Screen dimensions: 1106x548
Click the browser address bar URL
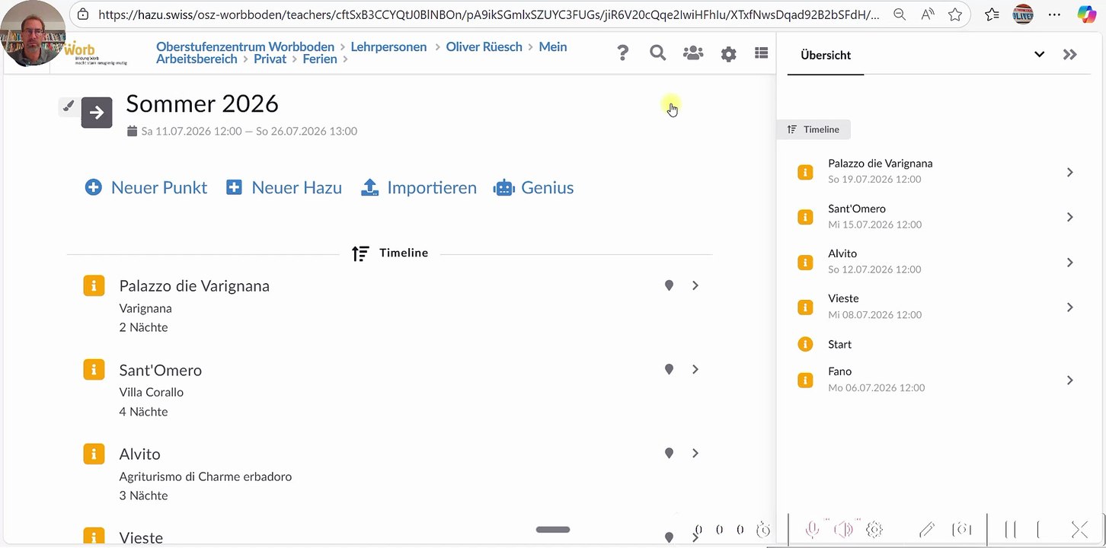(x=487, y=14)
